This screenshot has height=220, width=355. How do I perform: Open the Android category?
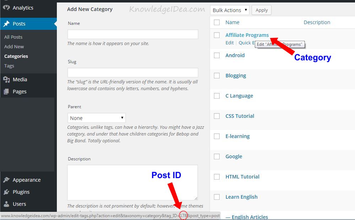(235, 55)
